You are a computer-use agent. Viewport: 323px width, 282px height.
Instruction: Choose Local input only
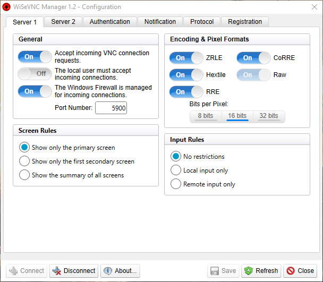pos(176,170)
